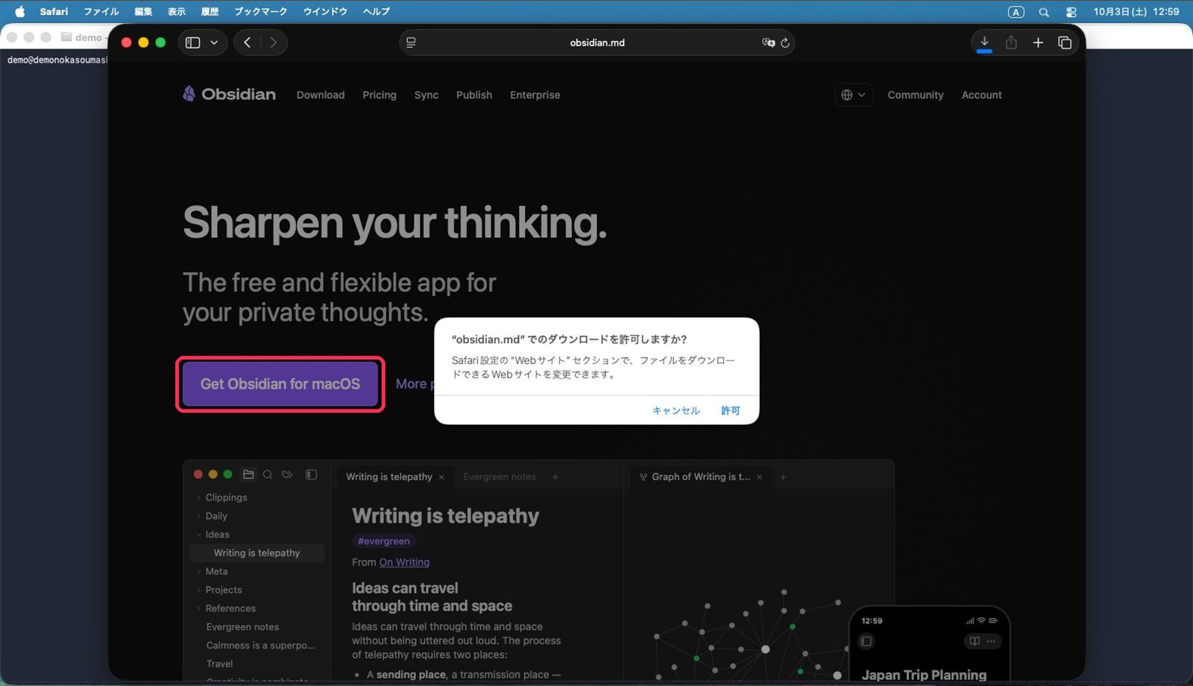1193x686 pixels.
Task: Click the folder icon in the Obsidian preview
Action: coord(248,474)
